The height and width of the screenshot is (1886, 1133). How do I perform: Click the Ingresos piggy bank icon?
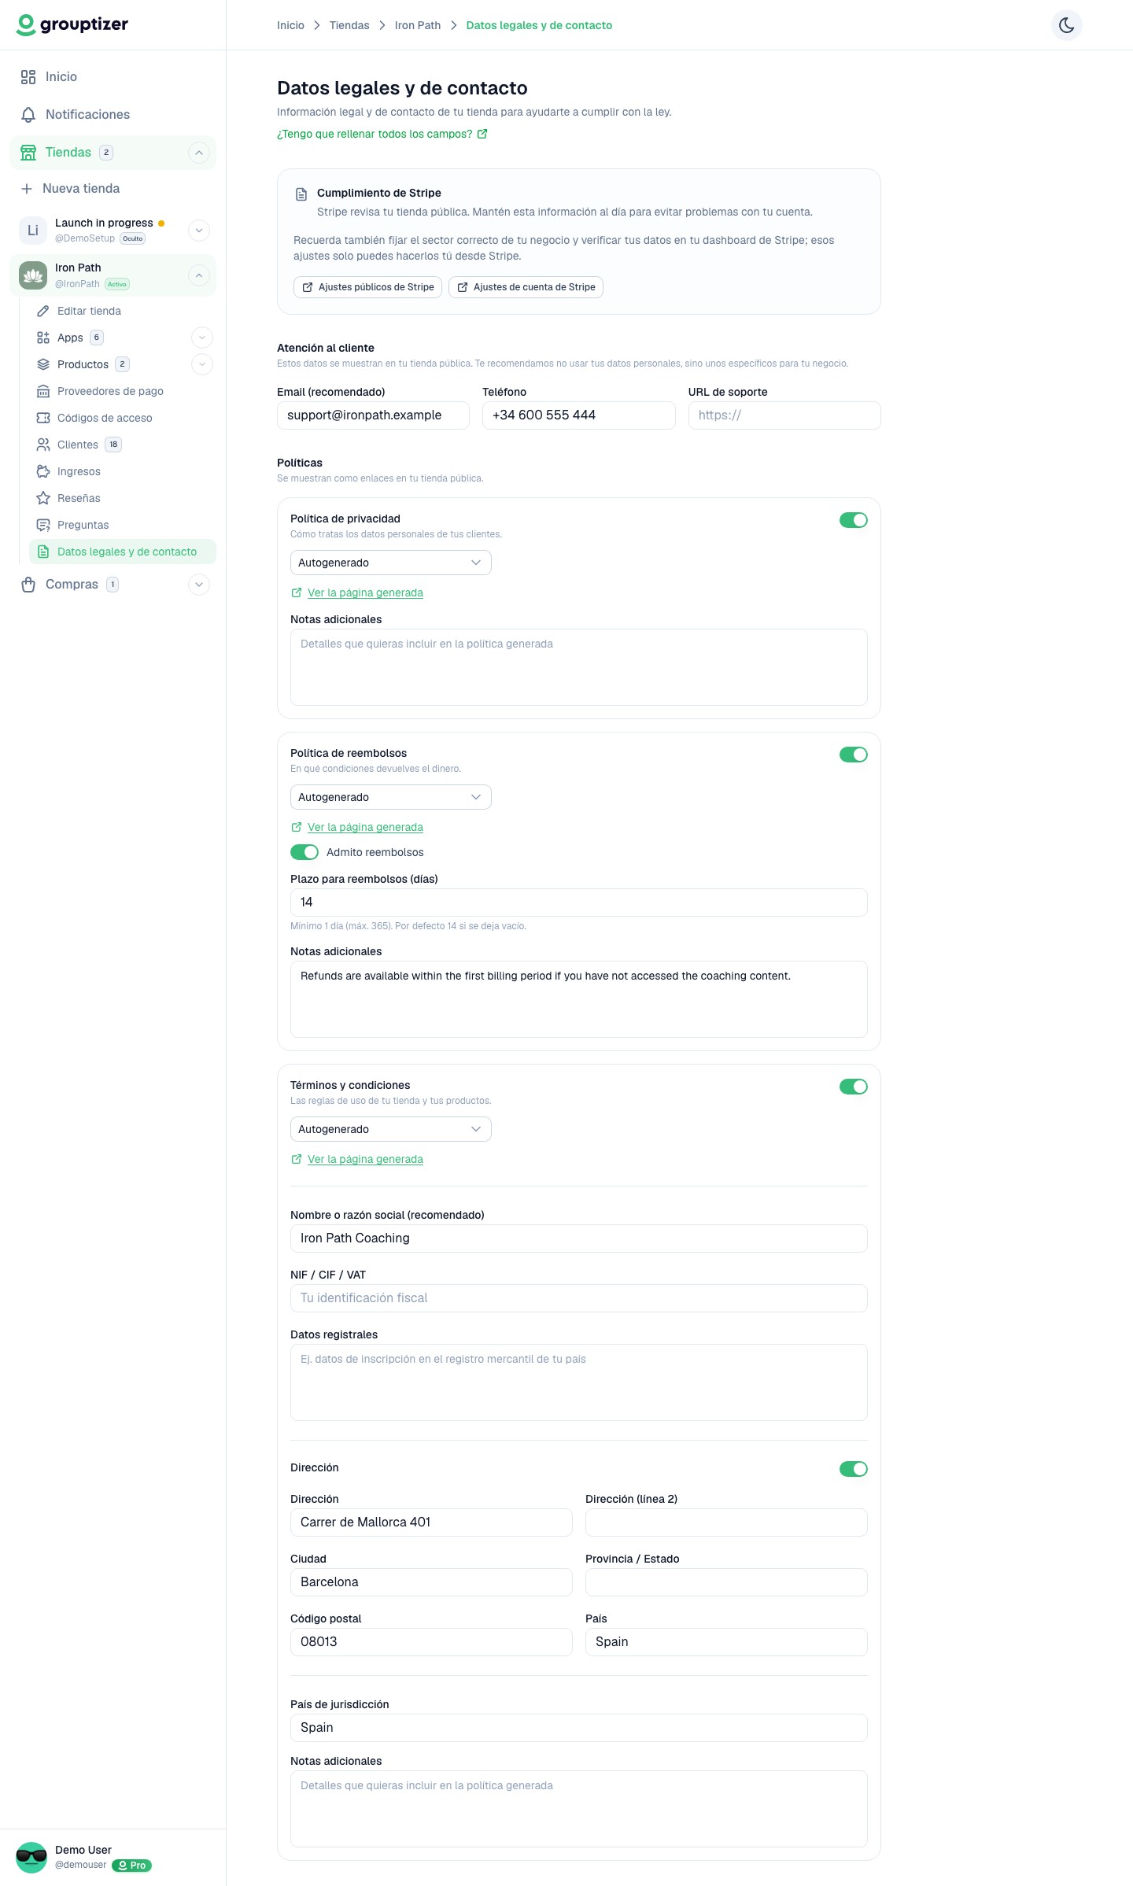pos(43,472)
